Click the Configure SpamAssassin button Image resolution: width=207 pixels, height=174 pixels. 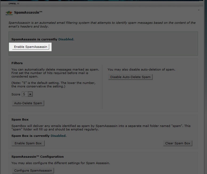click(x=33, y=171)
